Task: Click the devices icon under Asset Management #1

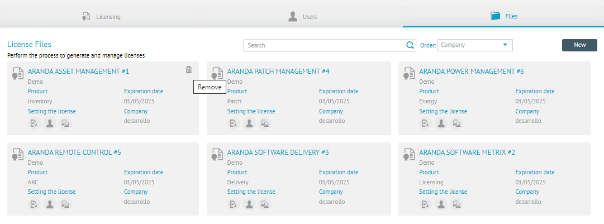Action: [x=65, y=123]
